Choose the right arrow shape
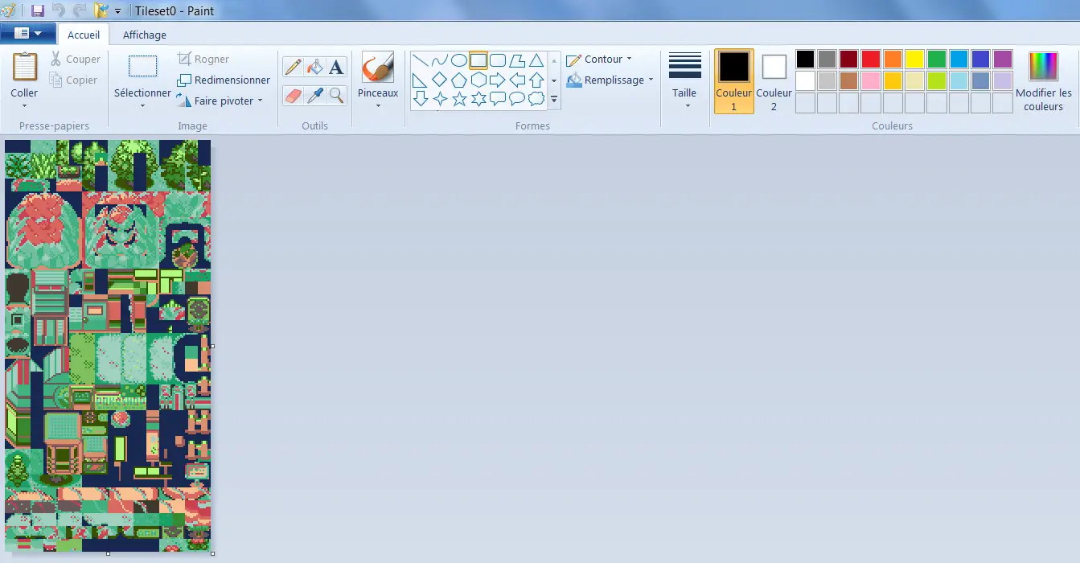1080x563 pixels. point(498,80)
